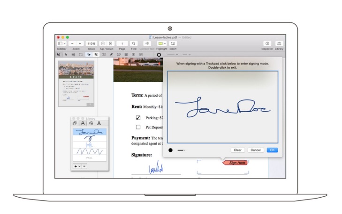Zoom in with the plus button

pyautogui.click(x=80, y=43)
